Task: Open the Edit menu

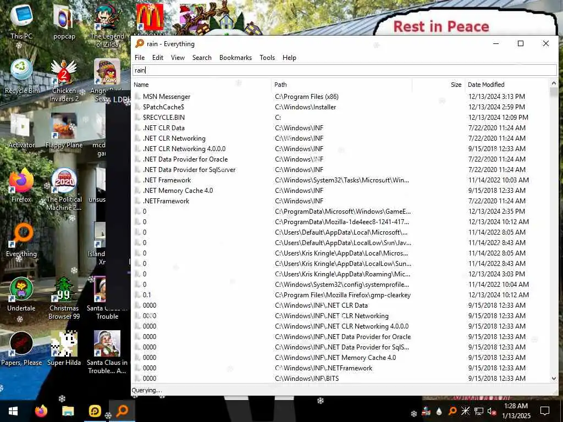Action: (158, 57)
